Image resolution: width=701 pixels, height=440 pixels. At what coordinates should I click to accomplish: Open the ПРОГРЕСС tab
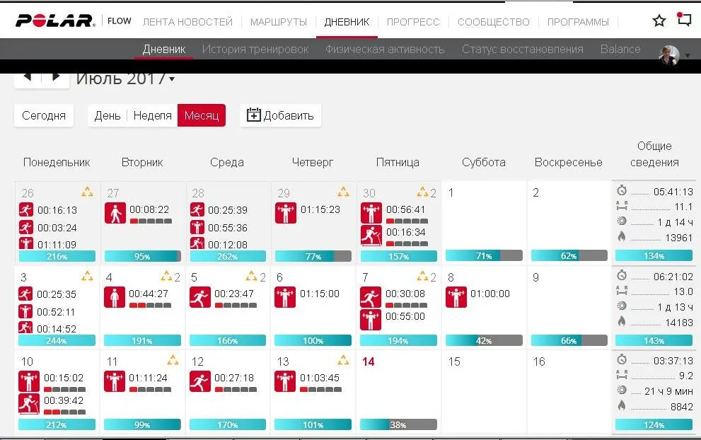413,22
